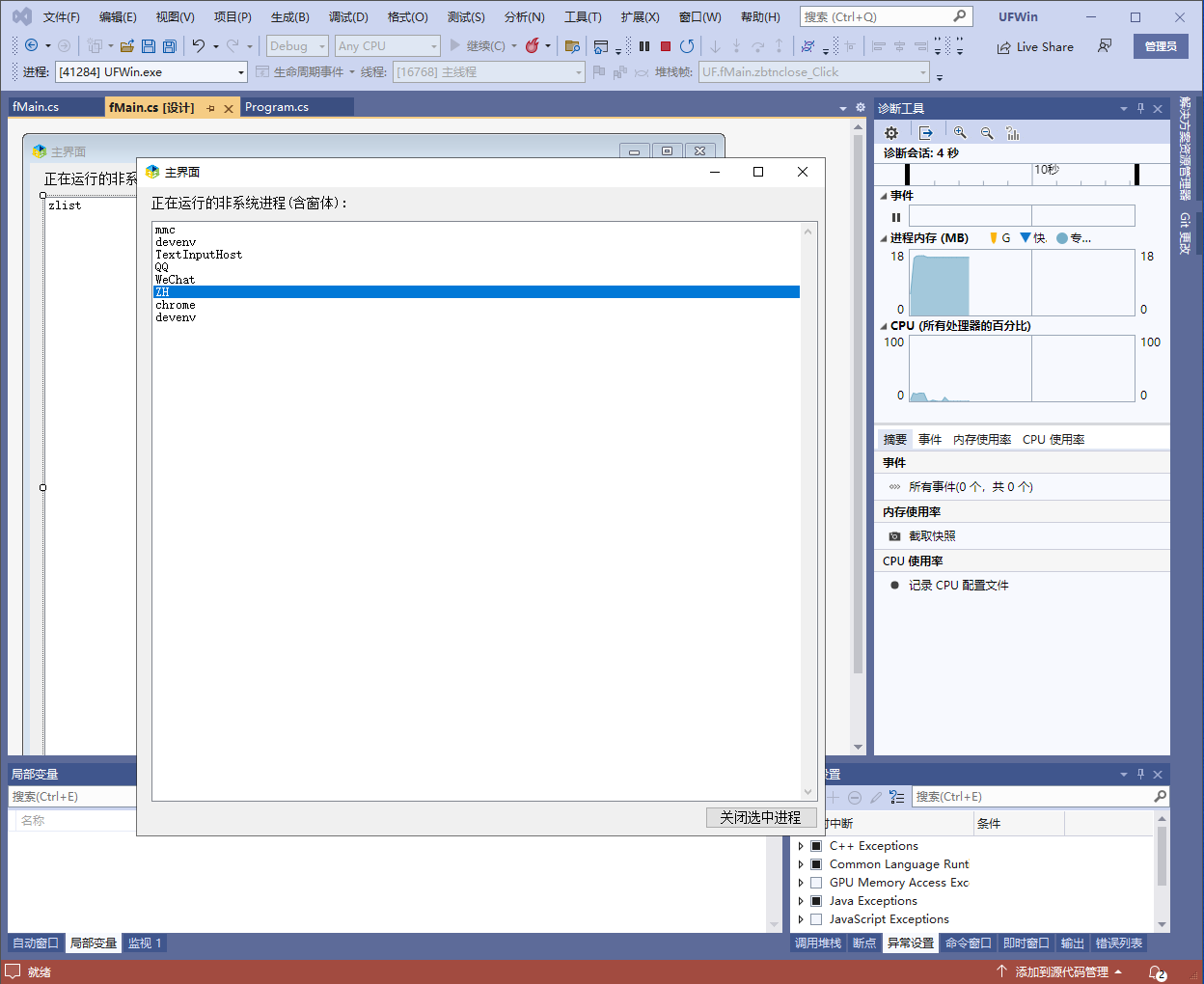Viewport: 1204px width, 984px height.
Task: Toggle Common Language Runtime exceptions checkbox
Action: (x=816, y=864)
